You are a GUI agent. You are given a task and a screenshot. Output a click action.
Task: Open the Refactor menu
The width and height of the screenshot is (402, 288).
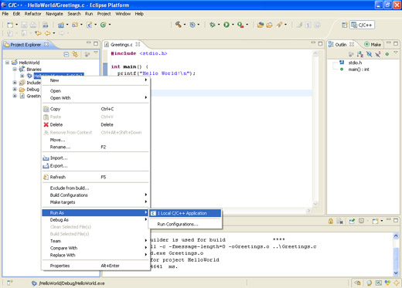pyautogui.click(x=32, y=14)
